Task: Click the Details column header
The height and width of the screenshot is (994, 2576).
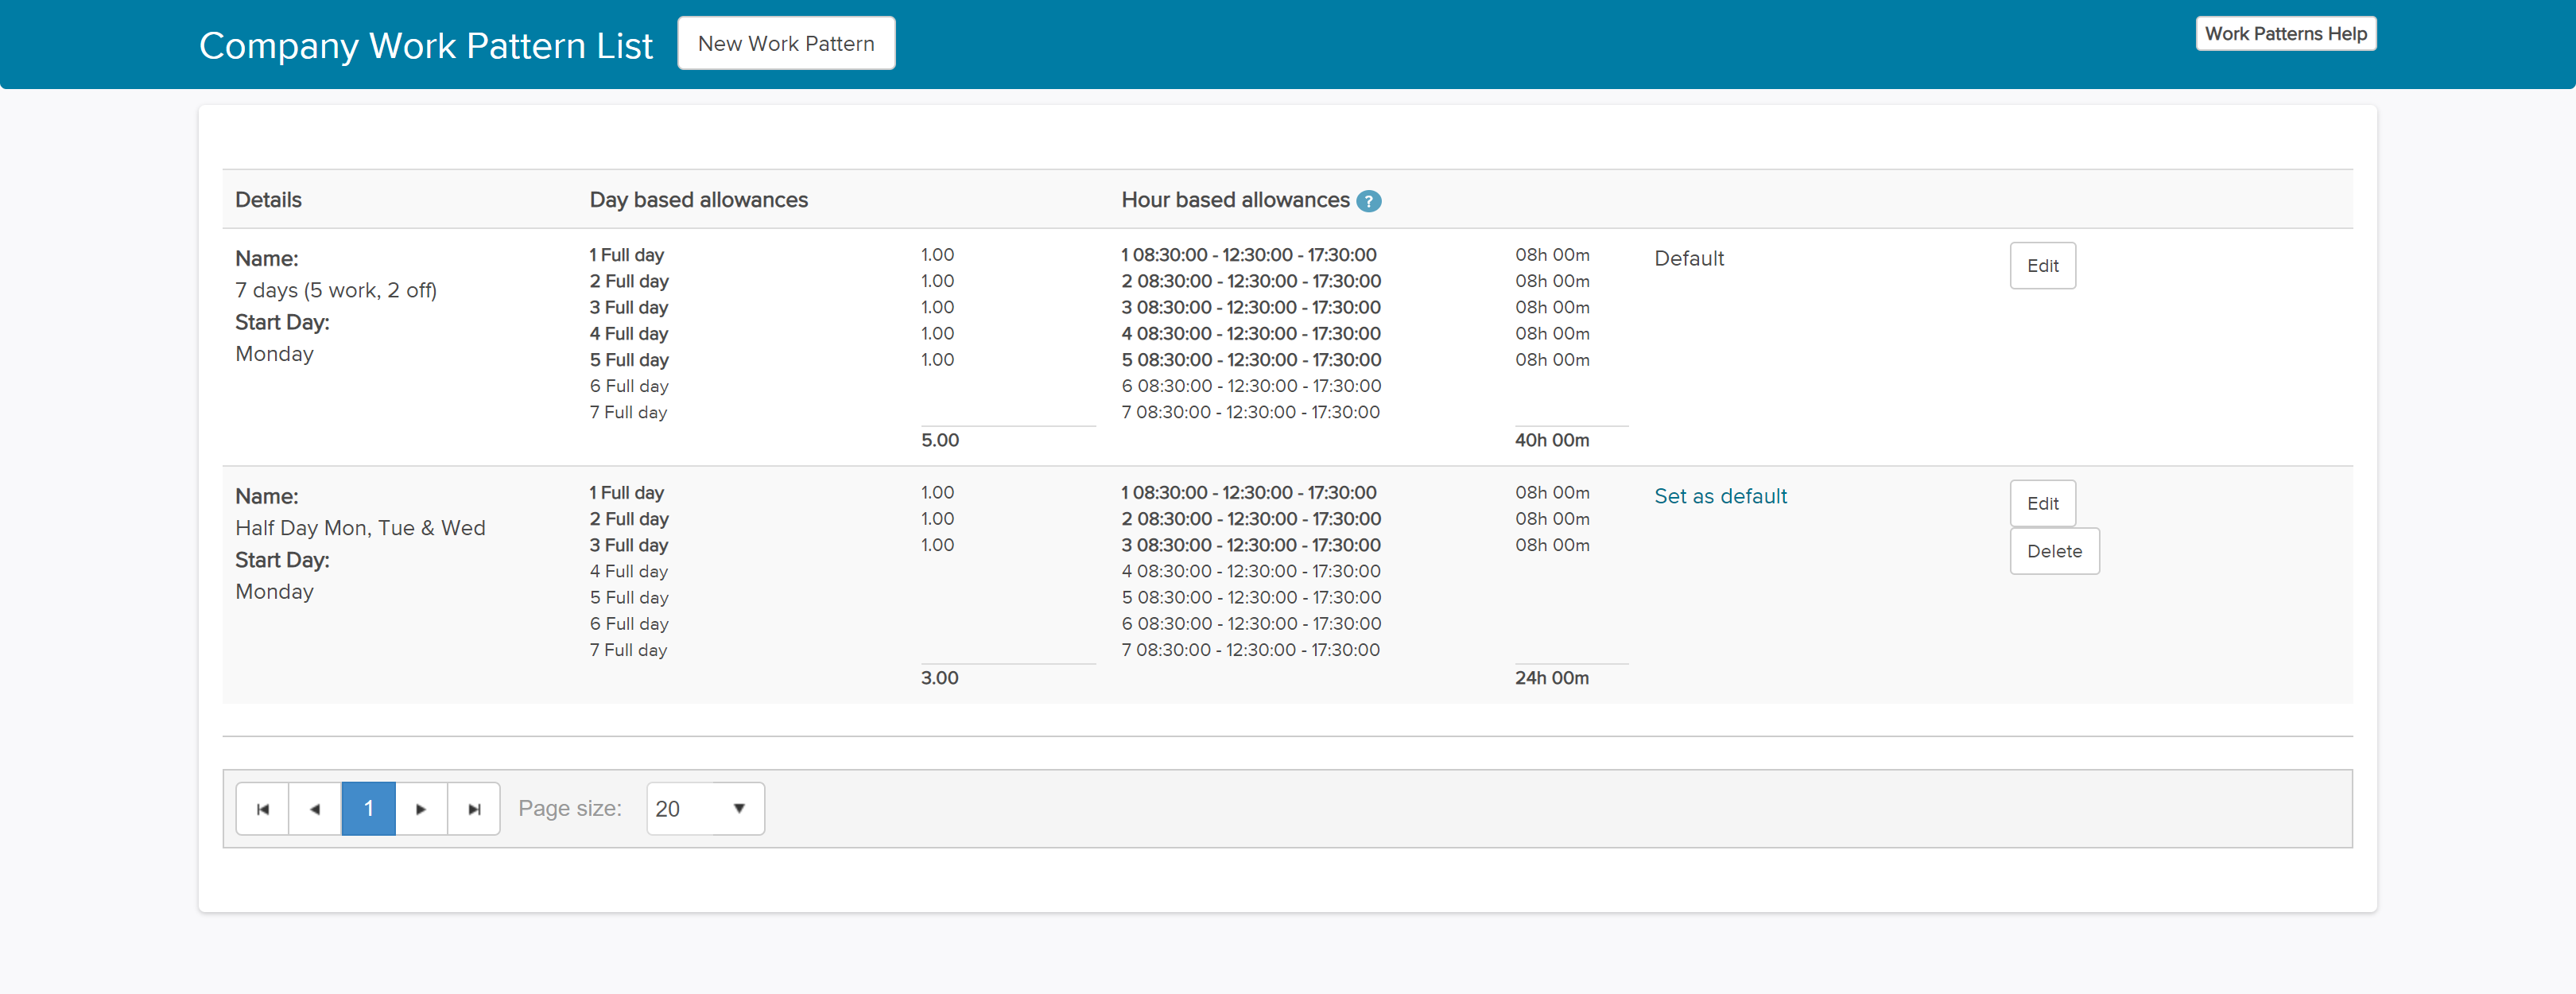Action: 268,200
